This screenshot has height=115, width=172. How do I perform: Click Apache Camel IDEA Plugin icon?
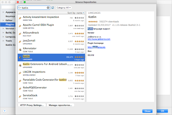click(x=20, y=26)
